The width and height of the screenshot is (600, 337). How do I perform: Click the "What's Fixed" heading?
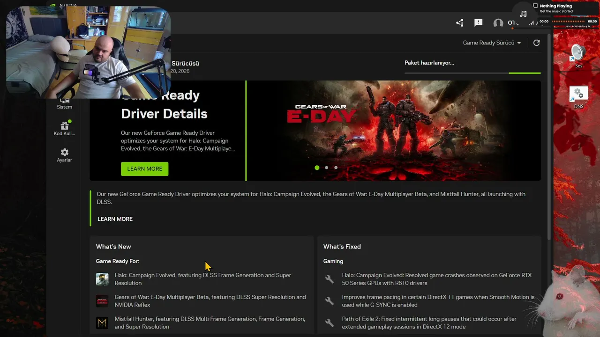click(342, 247)
